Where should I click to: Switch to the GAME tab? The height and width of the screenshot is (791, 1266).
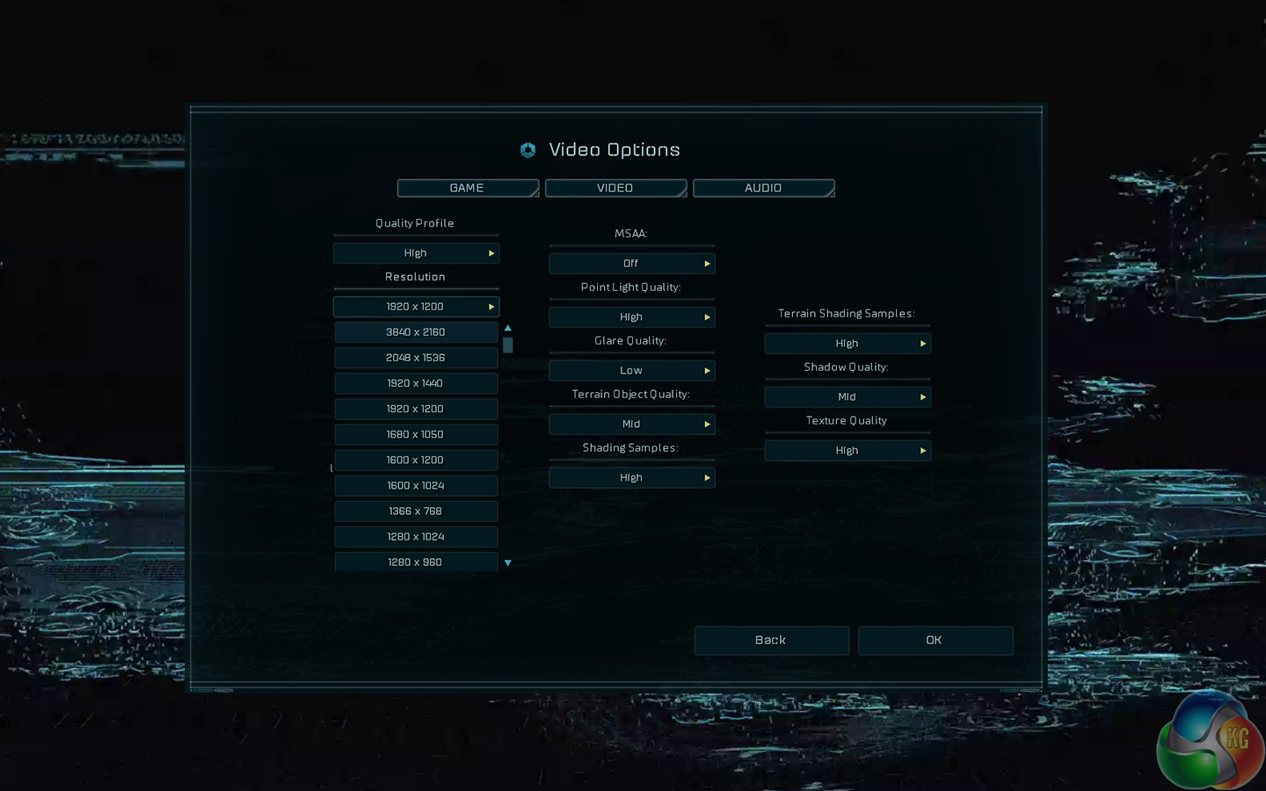click(468, 188)
